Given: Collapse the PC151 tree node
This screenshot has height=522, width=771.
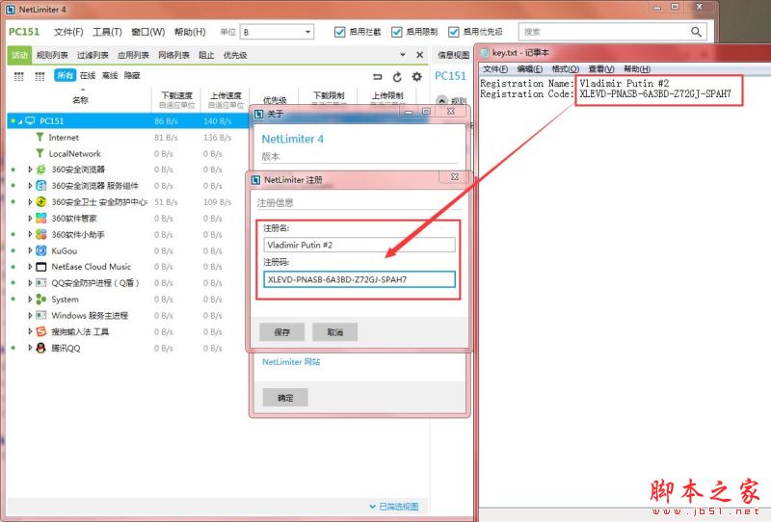Looking at the screenshot, I should click(20, 121).
